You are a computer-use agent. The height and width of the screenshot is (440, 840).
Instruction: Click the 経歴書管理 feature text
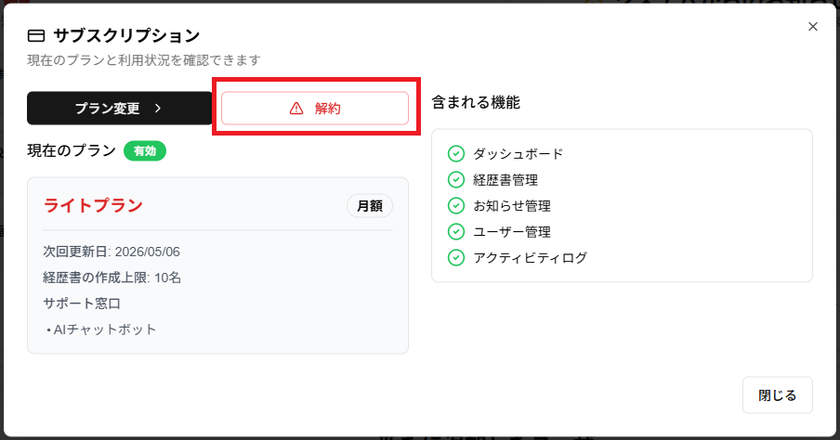pyautogui.click(x=505, y=180)
